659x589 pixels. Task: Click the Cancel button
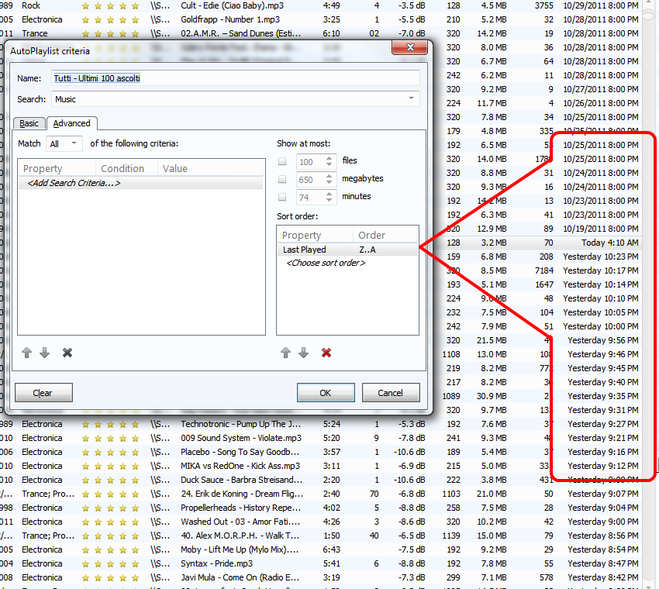(390, 393)
